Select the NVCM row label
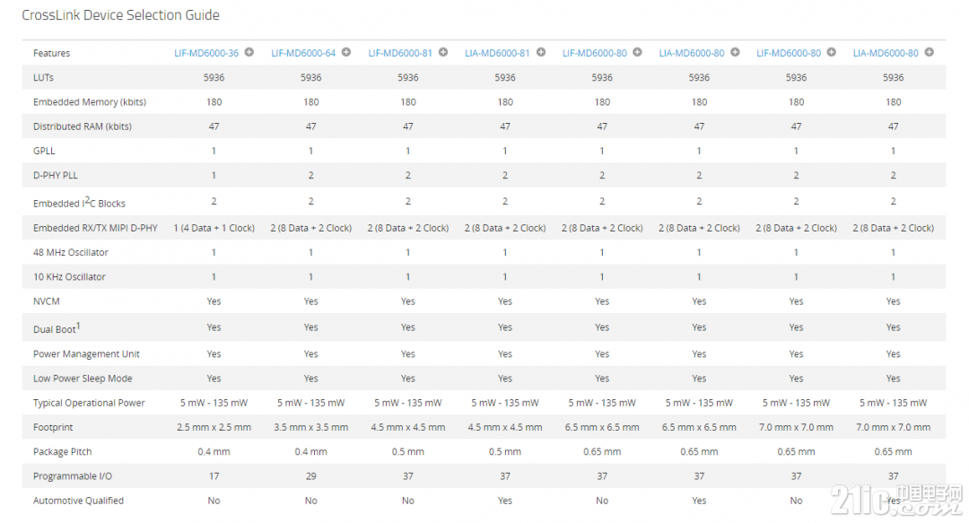This screenshot has width=969, height=523. click(x=47, y=301)
